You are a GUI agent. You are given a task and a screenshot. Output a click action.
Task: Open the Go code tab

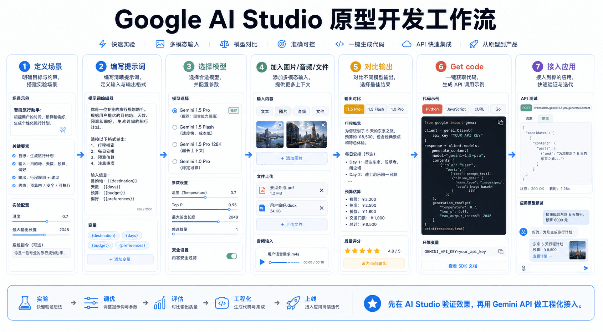tap(498, 109)
